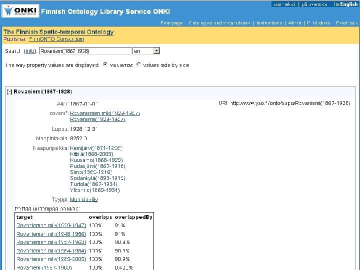Open covers link Rovaniemi(1929-1947)
The width and height of the screenshot is (360, 270).
tap(97, 119)
